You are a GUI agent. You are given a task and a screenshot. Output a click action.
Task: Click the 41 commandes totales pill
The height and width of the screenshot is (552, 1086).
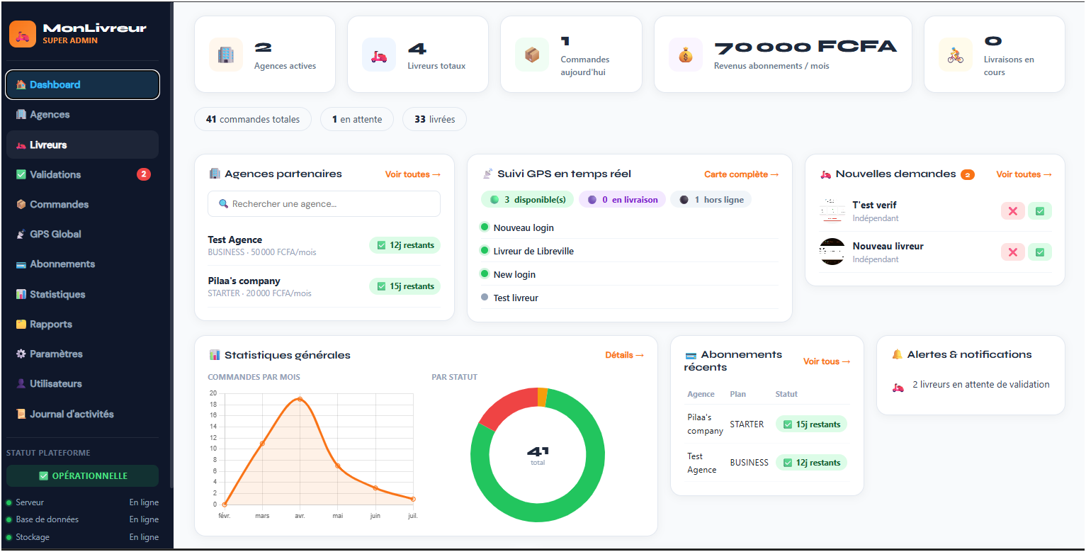[253, 119]
